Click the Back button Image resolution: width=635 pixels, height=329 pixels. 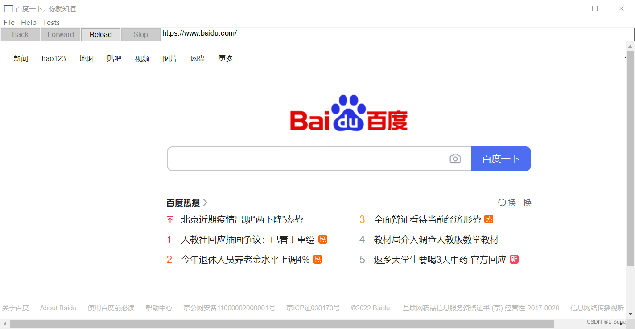tap(20, 35)
